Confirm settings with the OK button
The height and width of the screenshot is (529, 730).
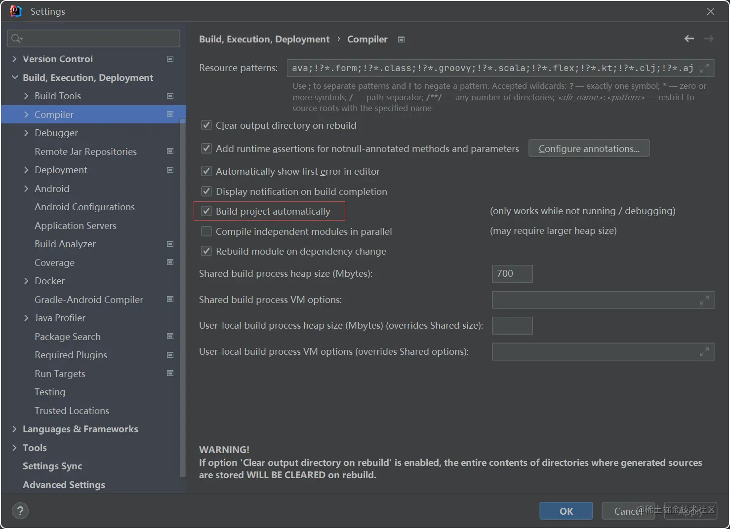pos(566,511)
